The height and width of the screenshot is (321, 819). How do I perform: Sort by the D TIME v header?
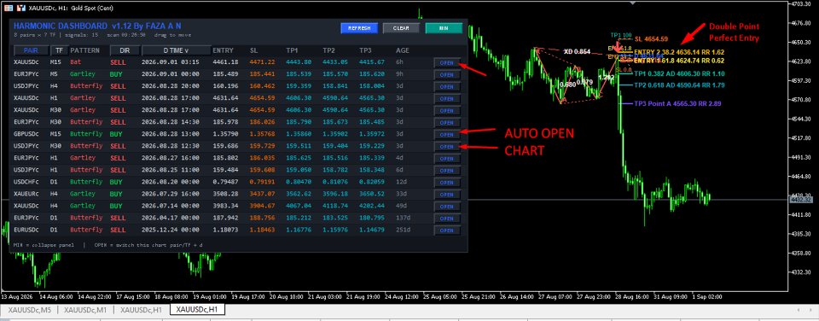click(x=176, y=50)
